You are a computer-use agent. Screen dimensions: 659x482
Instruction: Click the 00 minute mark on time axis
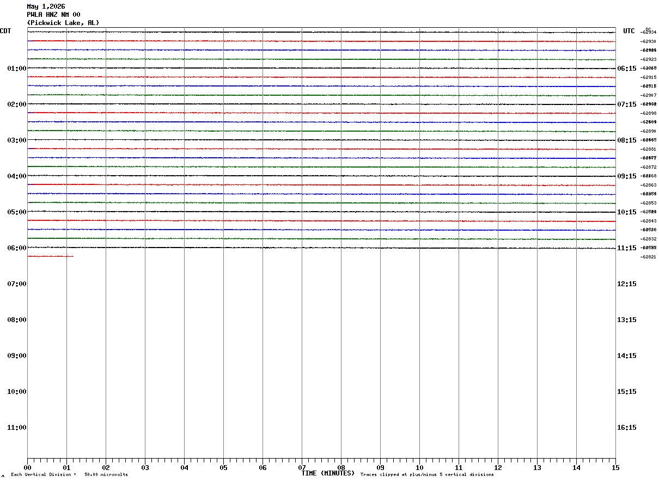[x=27, y=468]
